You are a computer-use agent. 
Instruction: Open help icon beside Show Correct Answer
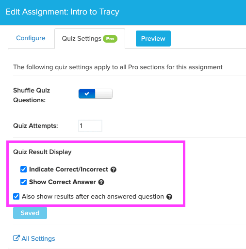101,182
